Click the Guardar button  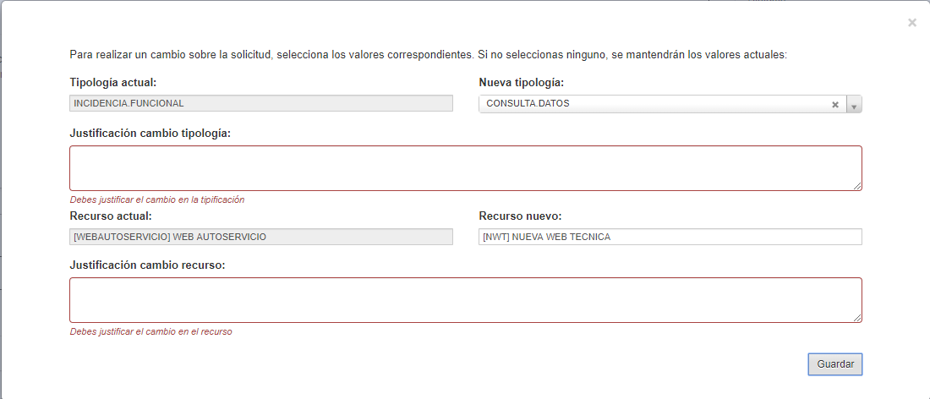[x=835, y=364]
